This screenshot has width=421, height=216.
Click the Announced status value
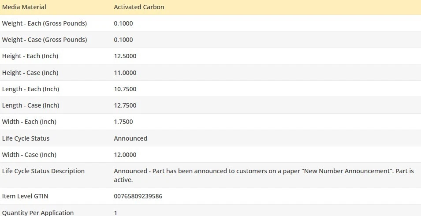tap(130, 138)
